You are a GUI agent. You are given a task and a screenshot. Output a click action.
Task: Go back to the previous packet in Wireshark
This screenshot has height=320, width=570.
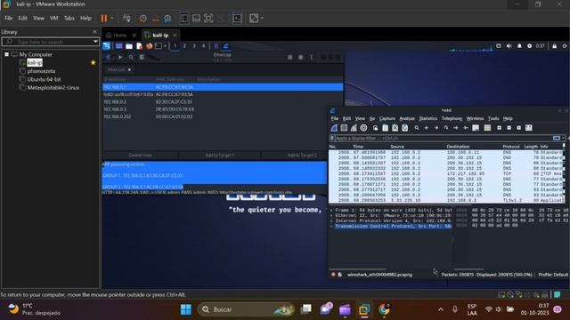[x=427, y=128]
